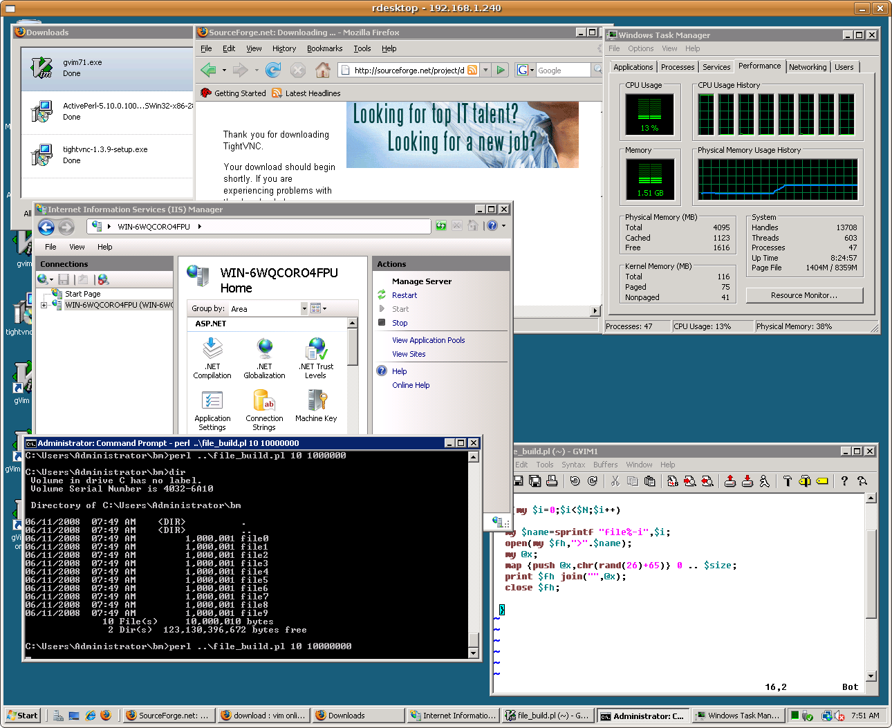Click the save all icon in GVim toolbar
This screenshot has width=892, height=728.
(535, 481)
